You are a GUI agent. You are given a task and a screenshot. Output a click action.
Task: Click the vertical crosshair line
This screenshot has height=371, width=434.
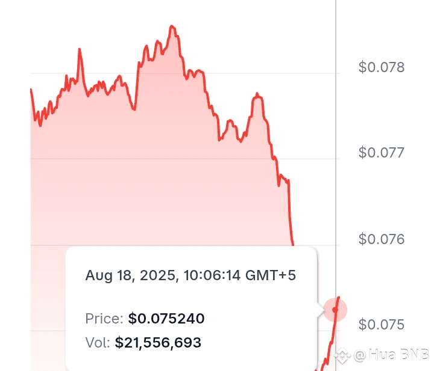coord(336,149)
